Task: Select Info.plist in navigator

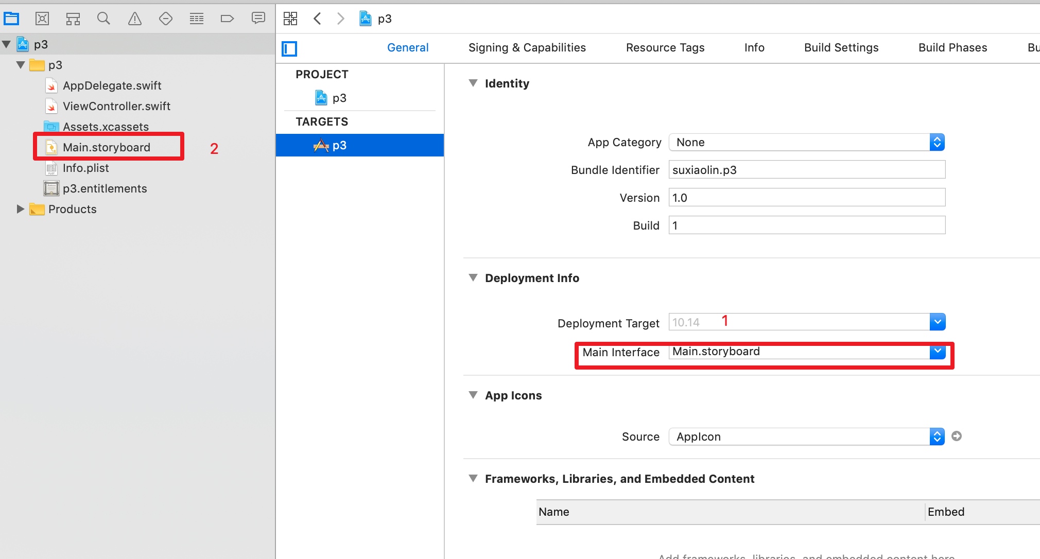Action: click(x=85, y=168)
